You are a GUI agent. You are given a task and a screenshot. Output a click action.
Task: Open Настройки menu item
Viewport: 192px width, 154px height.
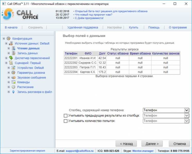(114, 27)
